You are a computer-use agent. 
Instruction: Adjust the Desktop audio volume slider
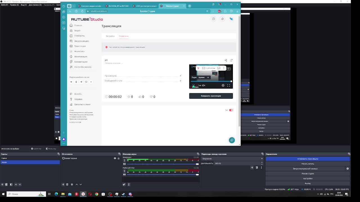click(x=162, y=175)
